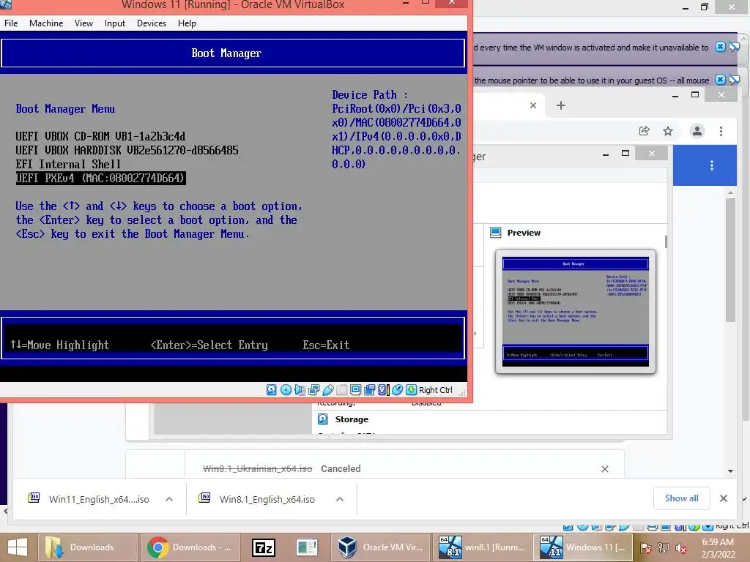This screenshot has width=750, height=562.
Task: Open Chrome three-dot menu
Action: (721, 131)
